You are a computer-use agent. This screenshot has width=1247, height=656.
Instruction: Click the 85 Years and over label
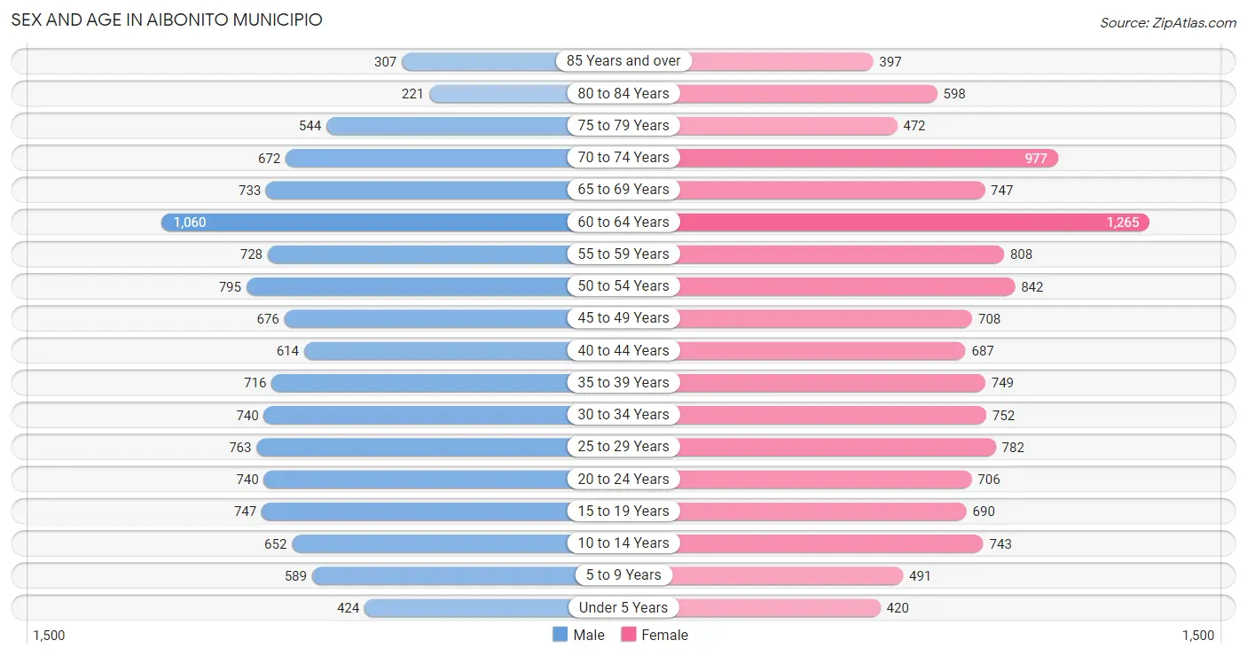coord(623,61)
